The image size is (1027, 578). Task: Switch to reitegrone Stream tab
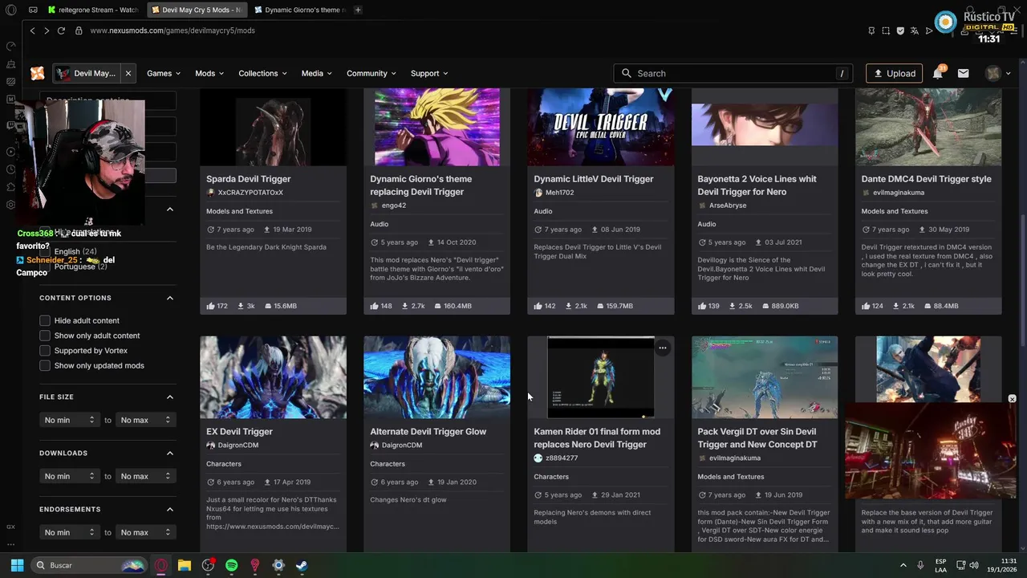point(94,10)
